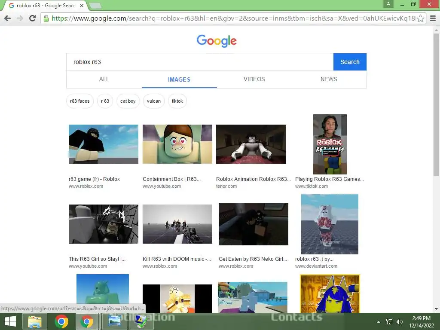Switch to the ALL tab
Image resolution: width=440 pixels, height=330 pixels.
click(104, 79)
